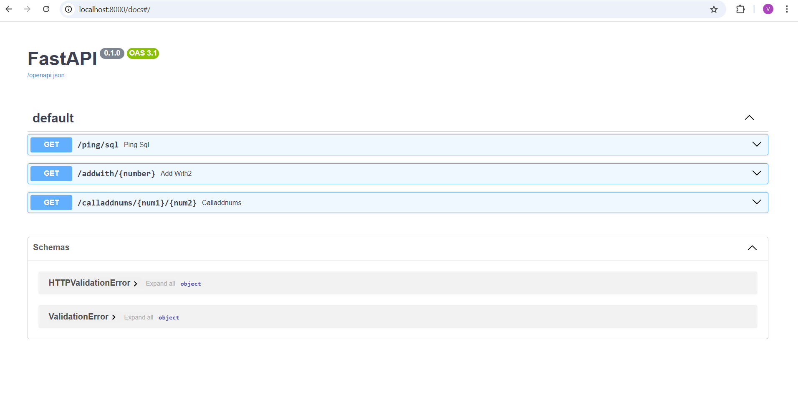Image resolution: width=798 pixels, height=393 pixels.
Task: Expand the /addwith/{number} endpoint chevron
Action: [757, 172]
